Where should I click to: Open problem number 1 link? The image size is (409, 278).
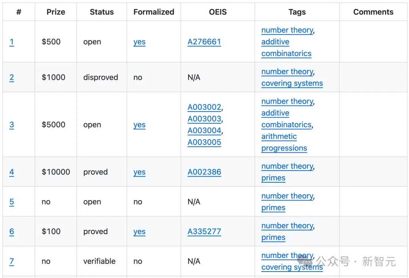pos(12,42)
